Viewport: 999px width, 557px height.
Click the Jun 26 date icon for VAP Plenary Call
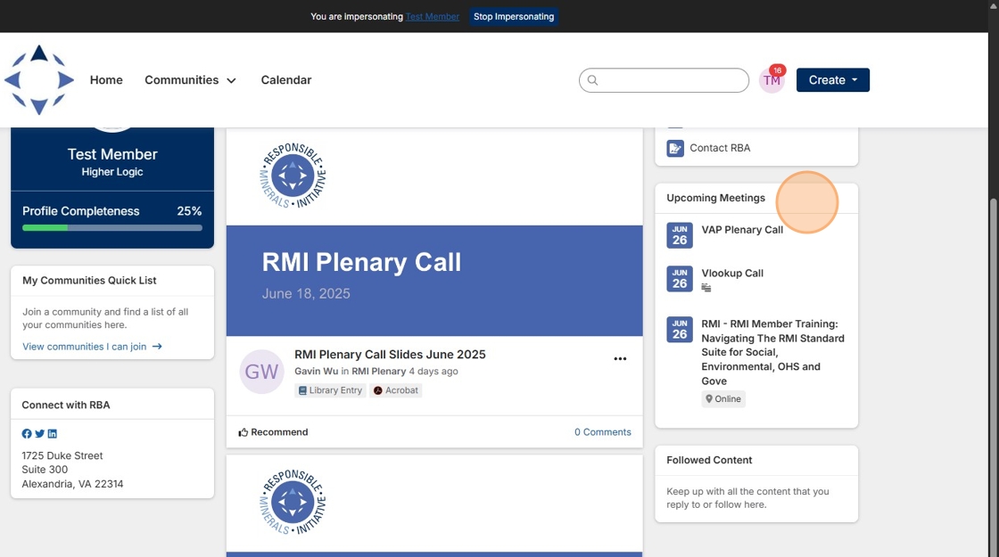click(680, 235)
